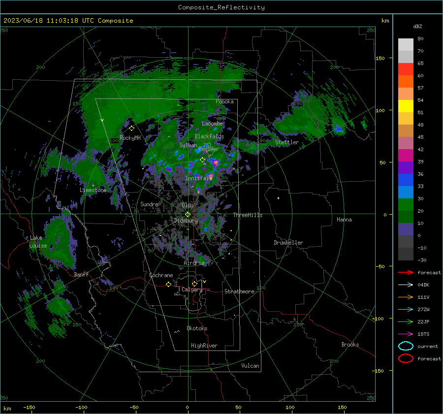Click the Olds town label
The image size is (443, 414).
point(188,205)
